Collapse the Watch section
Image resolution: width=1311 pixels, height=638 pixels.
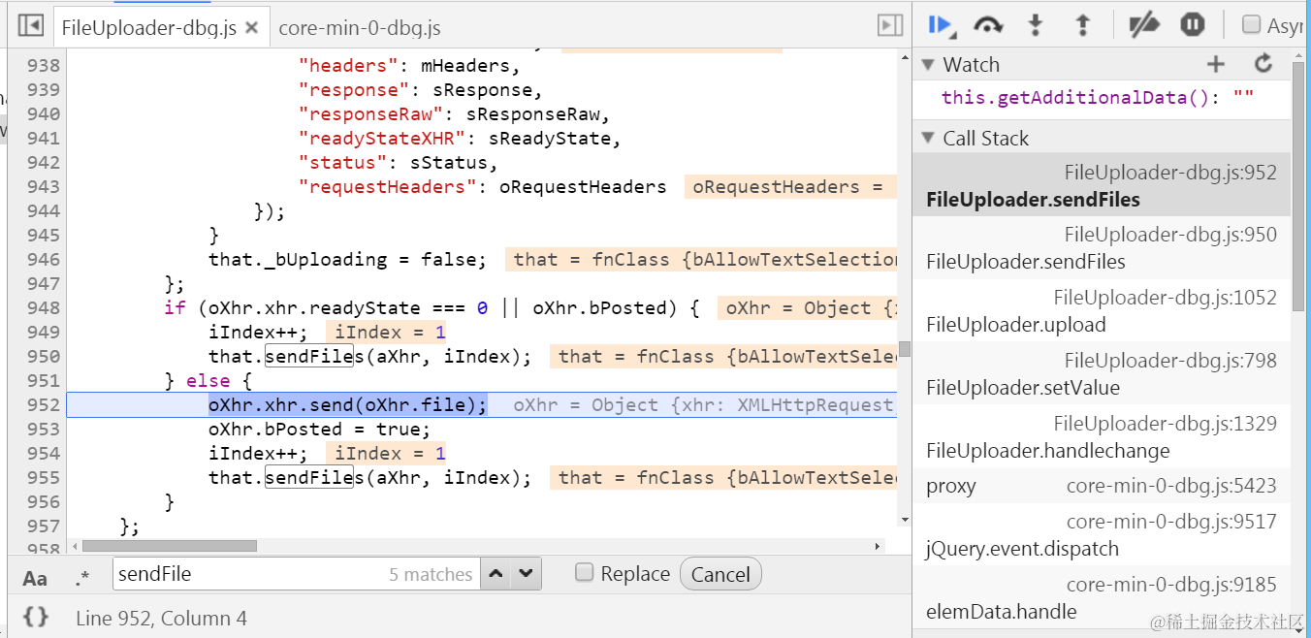pyautogui.click(x=928, y=65)
